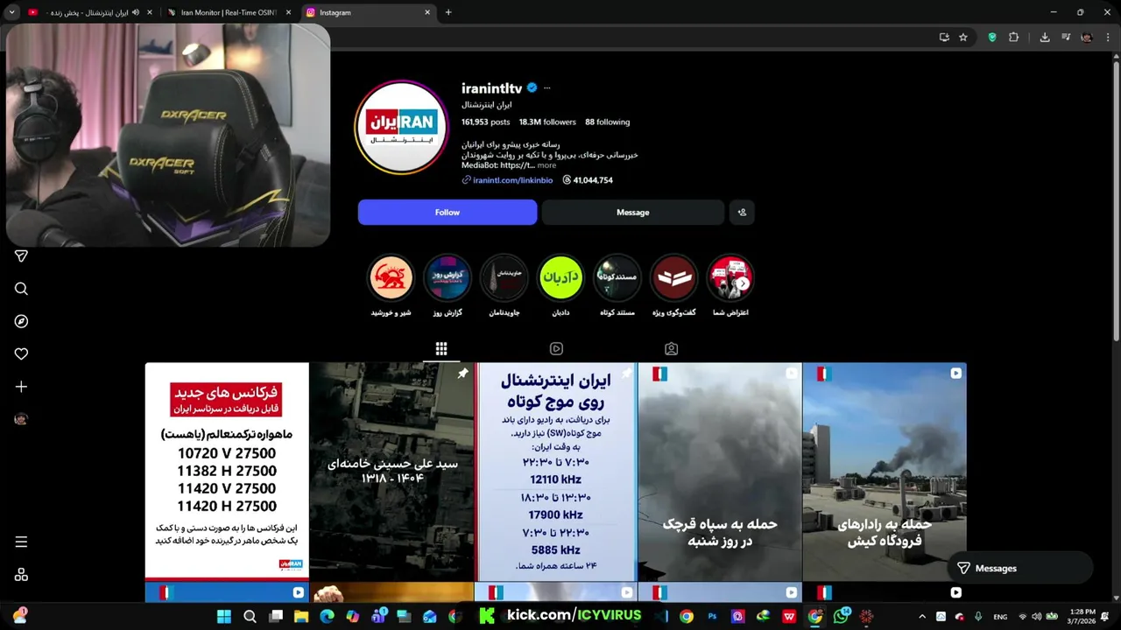Open the Qarchak IRGC attack post

720,472
